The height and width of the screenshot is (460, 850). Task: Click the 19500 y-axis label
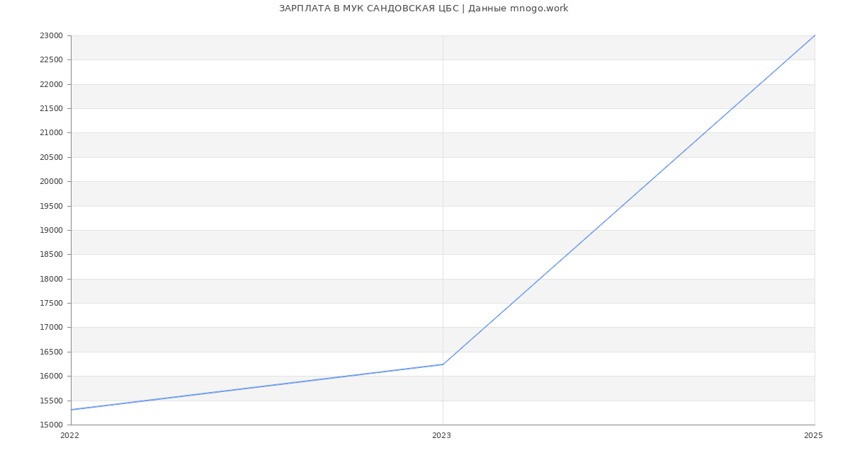[51, 206]
